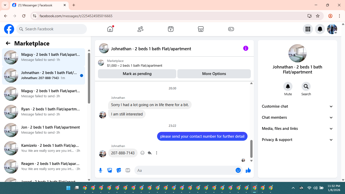Click the Facebook logo
345x194 pixels.
coord(9,29)
